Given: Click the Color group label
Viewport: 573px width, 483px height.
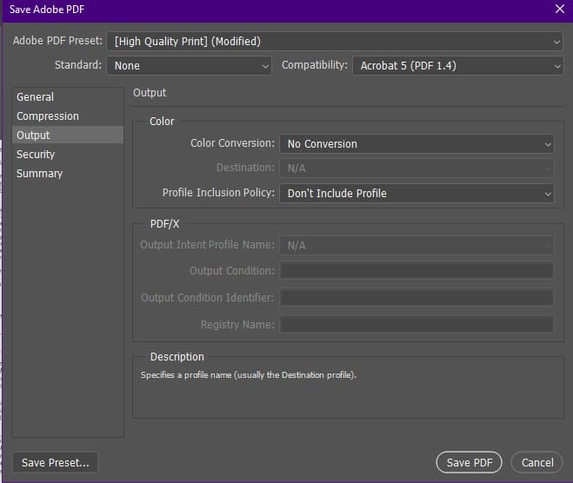Looking at the screenshot, I should pyautogui.click(x=162, y=122).
